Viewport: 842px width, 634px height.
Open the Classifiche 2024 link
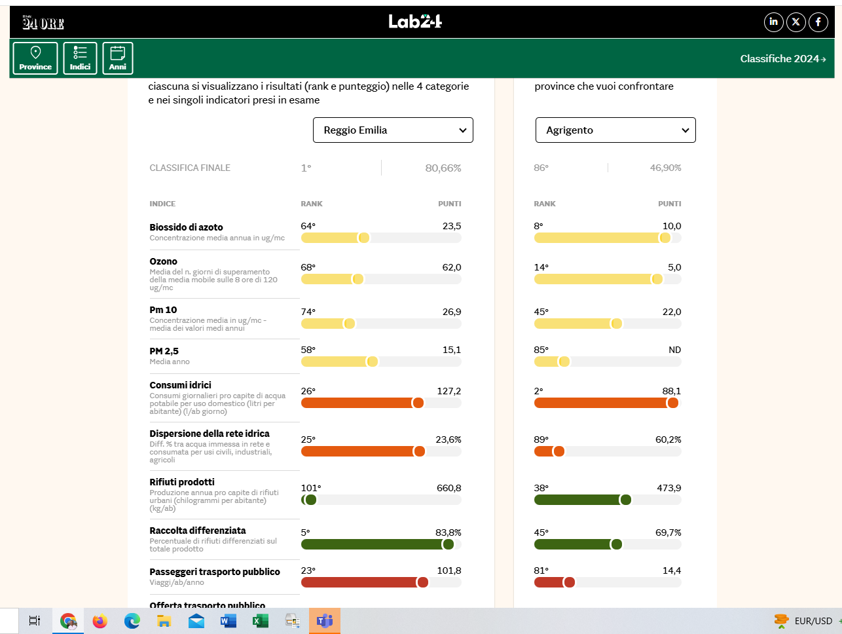782,59
